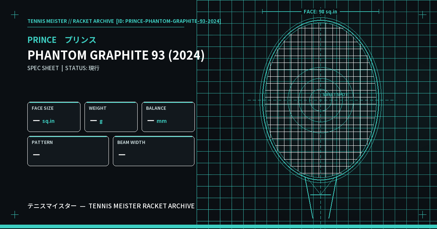Click the WEIGHT spec card
This screenshot has width=437, height=229.
(111, 117)
